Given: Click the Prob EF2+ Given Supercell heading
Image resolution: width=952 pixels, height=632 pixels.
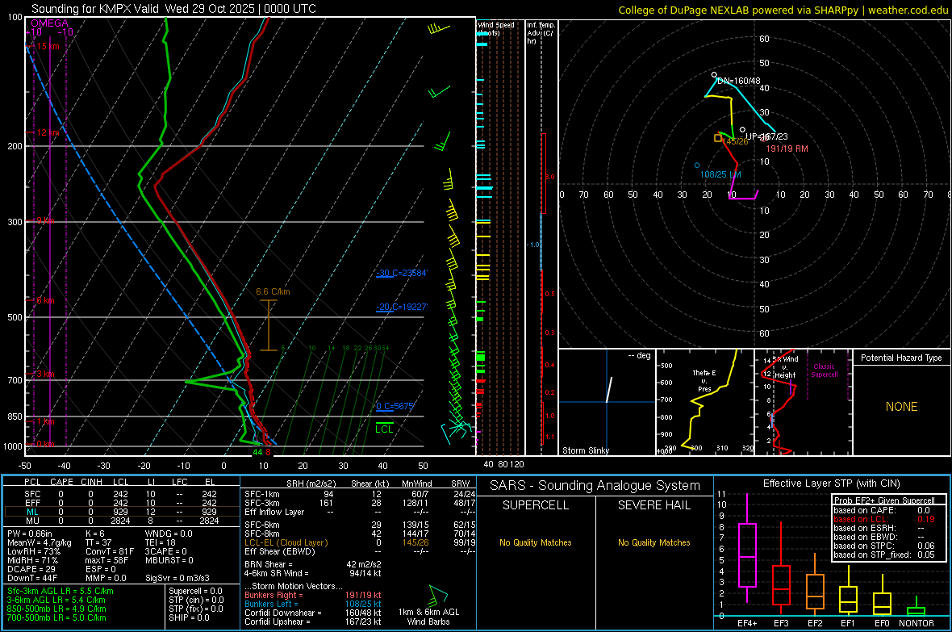Looking at the screenshot, I should pos(884,500).
